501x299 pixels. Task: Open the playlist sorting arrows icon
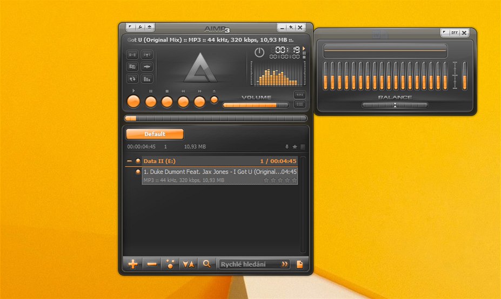coord(188,264)
